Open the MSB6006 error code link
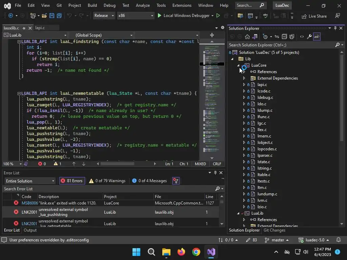Screen dimensions: 347x260 (x=30, y=203)
